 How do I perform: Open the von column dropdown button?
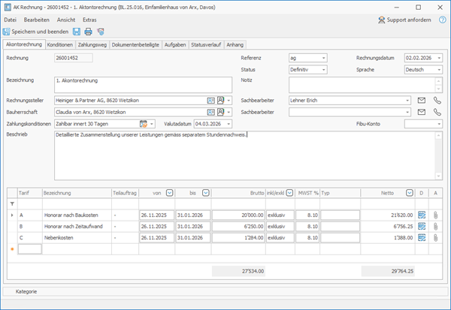coord(170,193)
